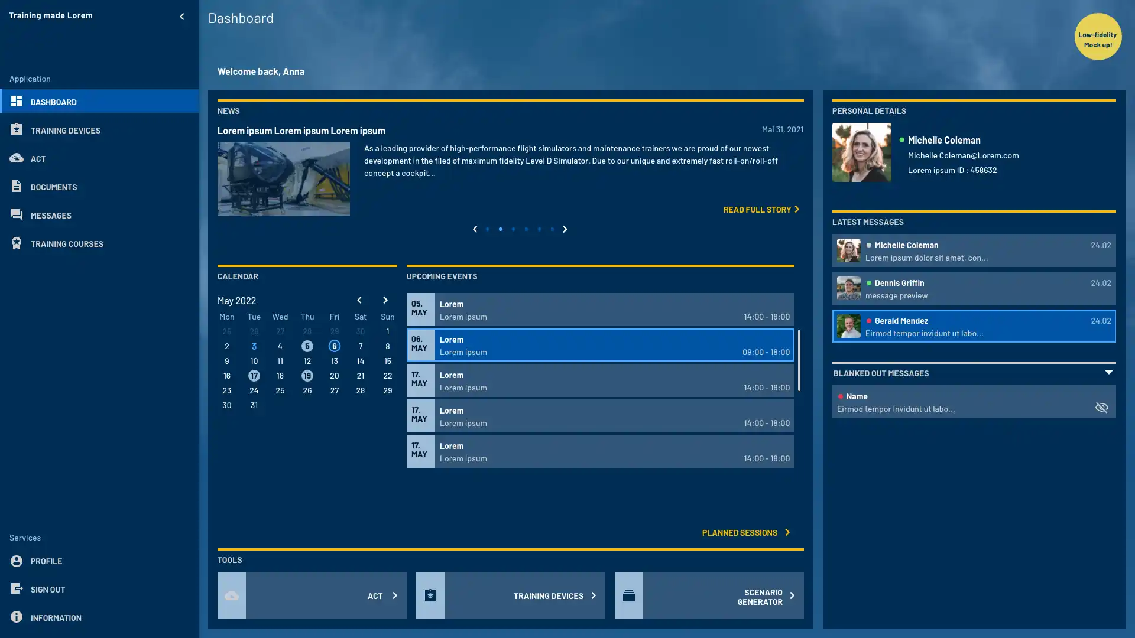Collapse the Blanked Out Messages section

click(x=1108, y=373)
